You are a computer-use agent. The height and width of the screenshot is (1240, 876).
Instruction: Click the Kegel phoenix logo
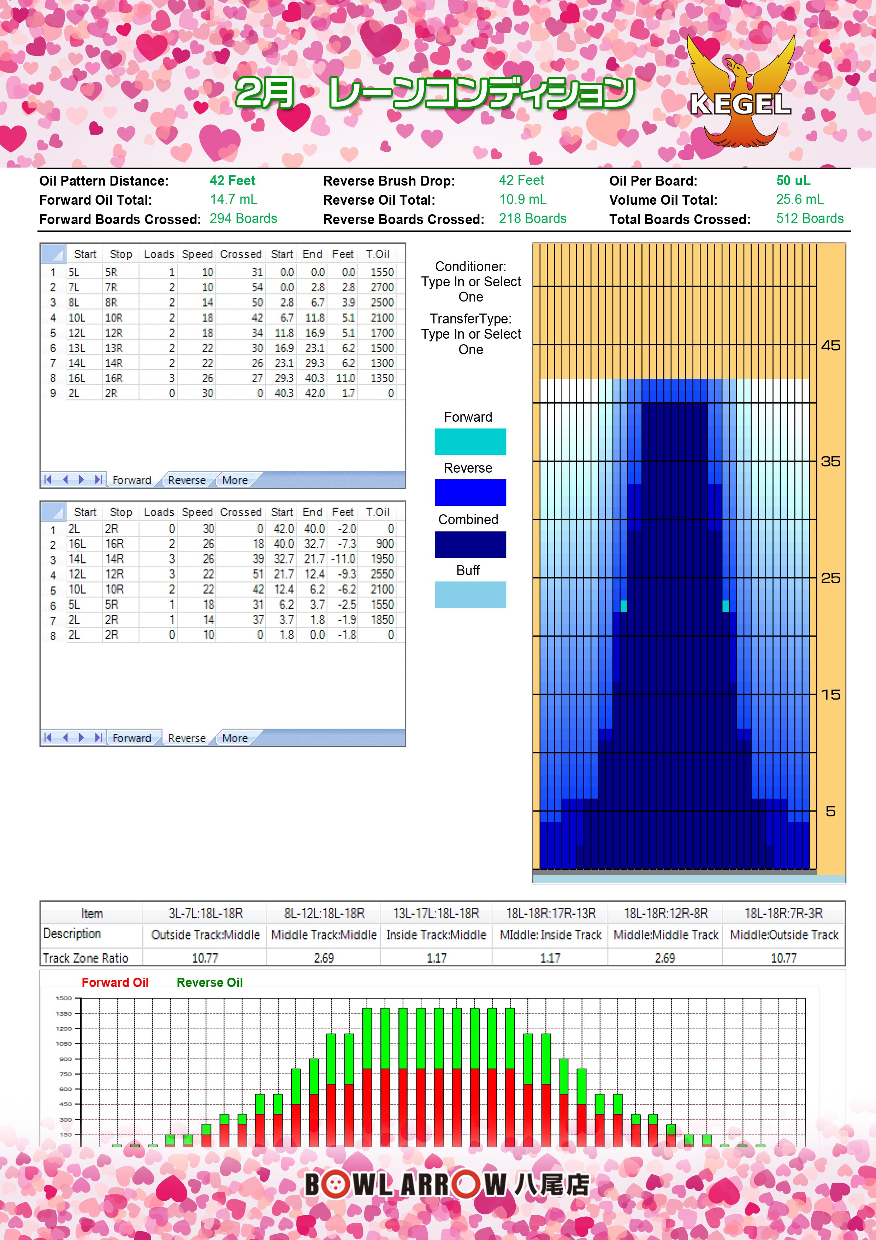(740, 91)
